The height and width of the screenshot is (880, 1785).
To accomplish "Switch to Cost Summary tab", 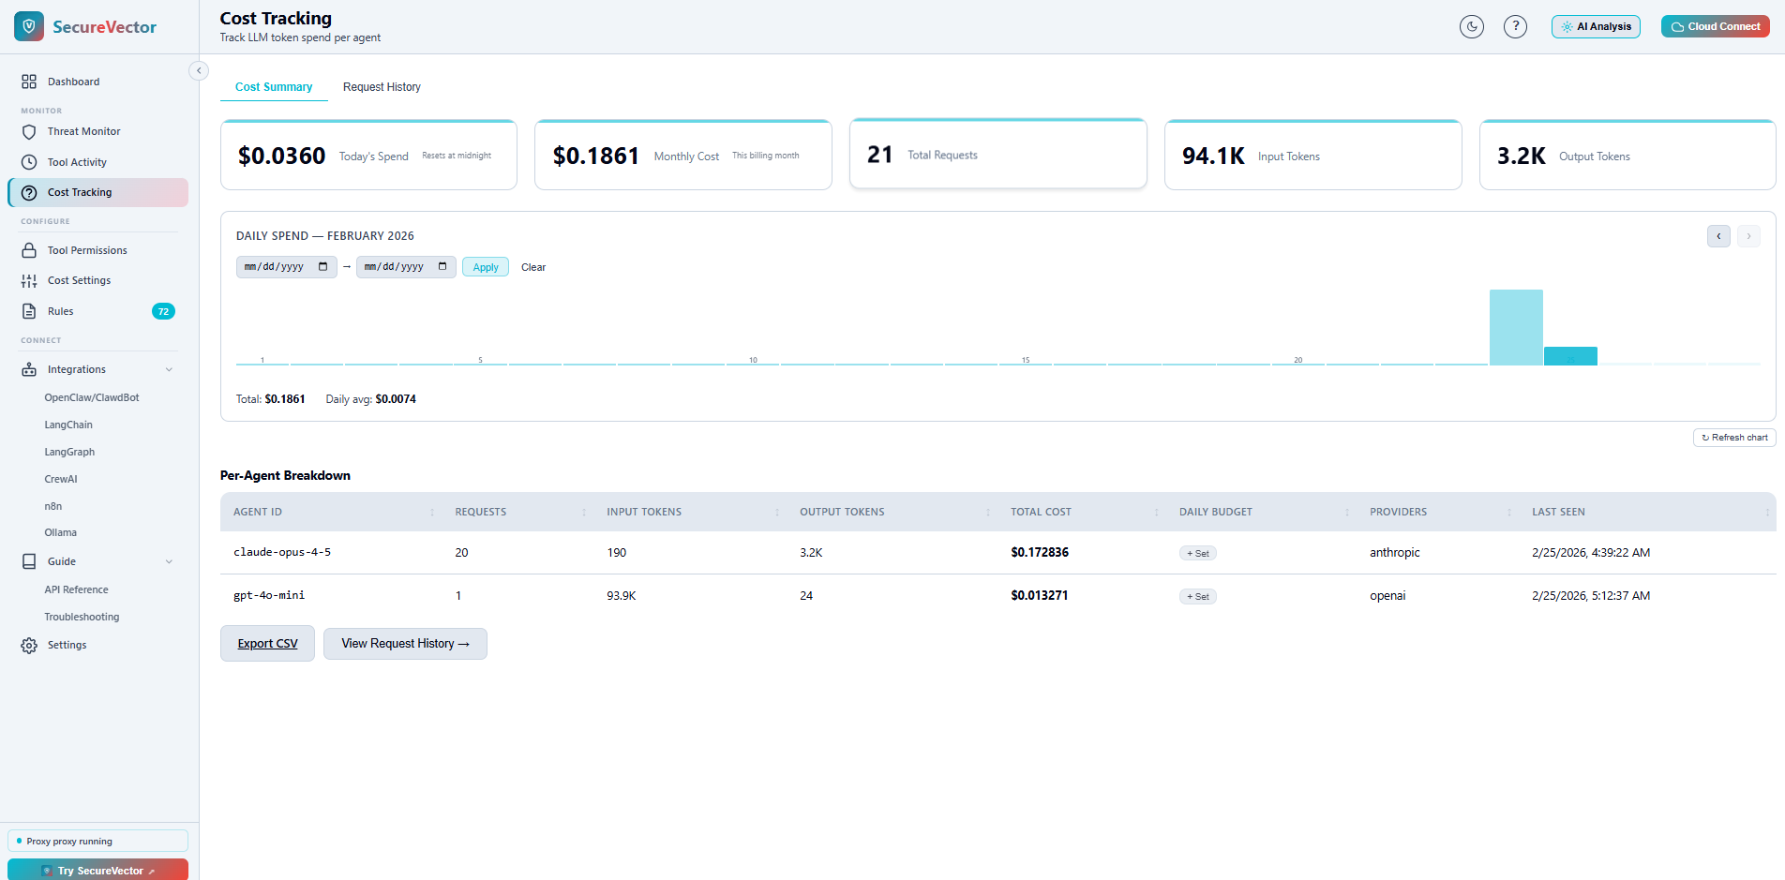I will tap(274, 87).
